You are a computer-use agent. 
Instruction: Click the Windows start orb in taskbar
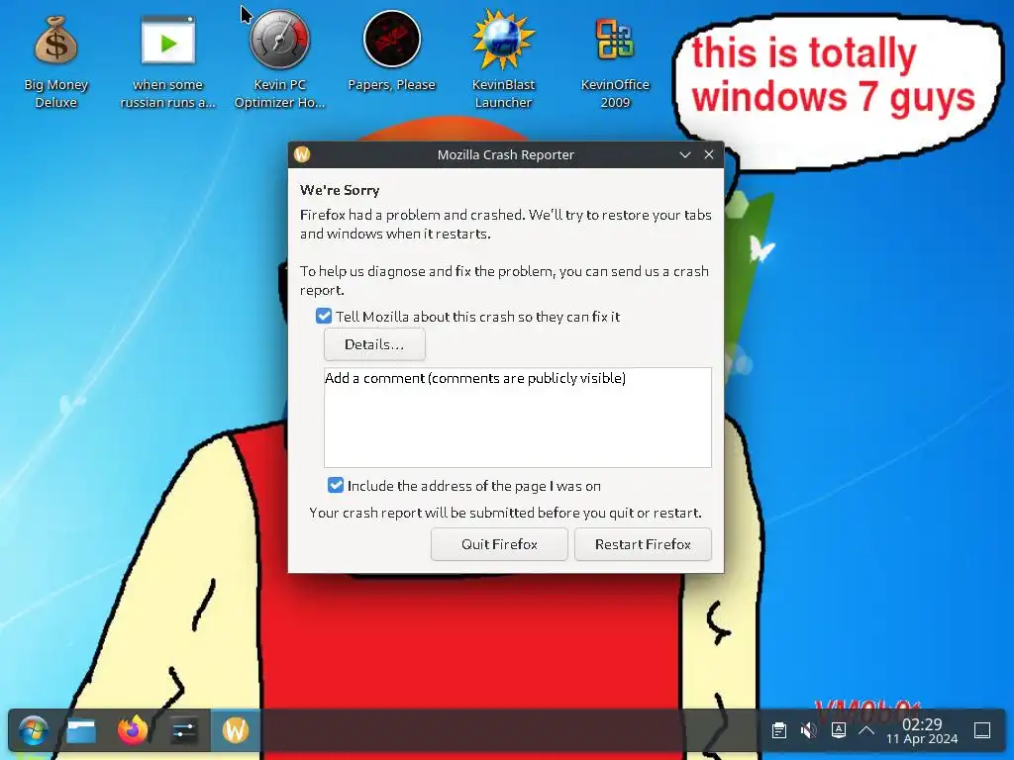click(x=33, y=731)
